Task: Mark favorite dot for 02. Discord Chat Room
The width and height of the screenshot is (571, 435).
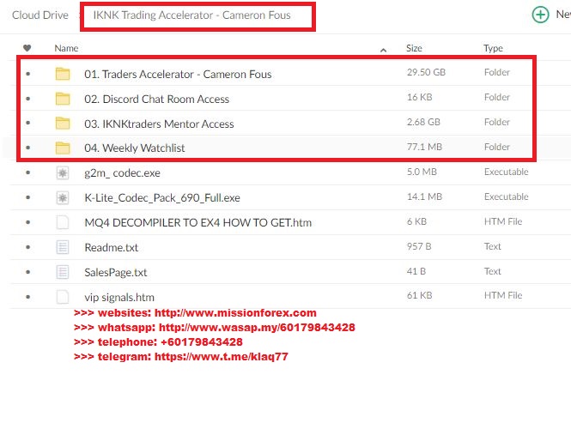Action: tap(28, 99)
